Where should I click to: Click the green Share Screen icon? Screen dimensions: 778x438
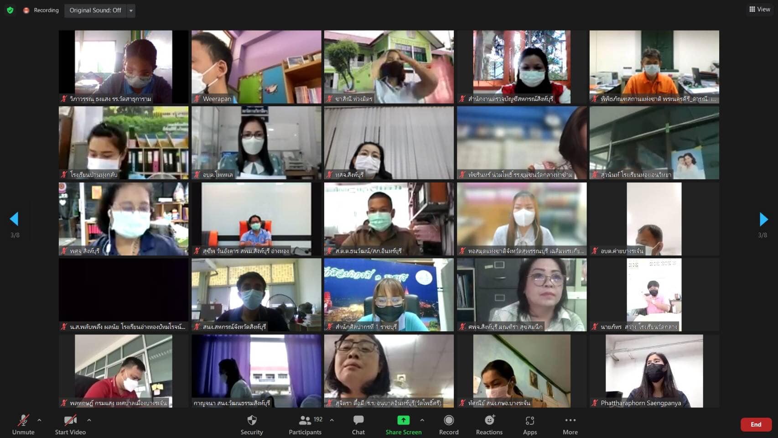[403, 420]
